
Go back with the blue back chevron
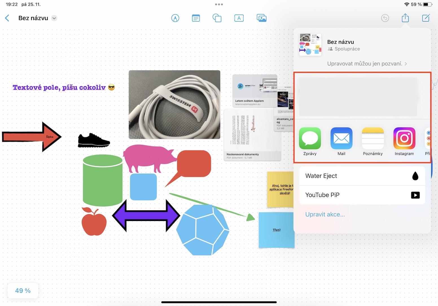pyautogui.click(x=7, y=18)
